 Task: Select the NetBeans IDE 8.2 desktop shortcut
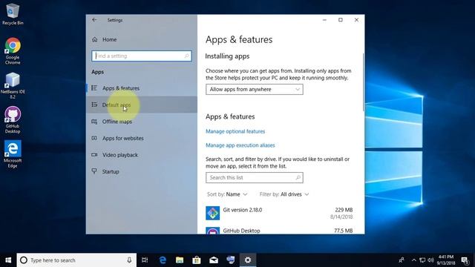(x=13, y=86)
